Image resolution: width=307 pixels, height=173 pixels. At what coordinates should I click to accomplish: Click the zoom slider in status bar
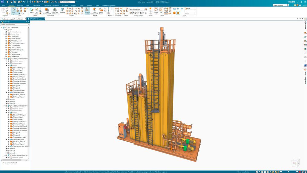289,171
